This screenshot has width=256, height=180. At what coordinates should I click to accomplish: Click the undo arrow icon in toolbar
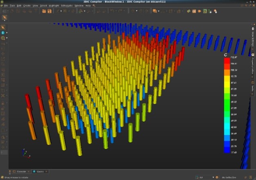(x=112, y=11)
